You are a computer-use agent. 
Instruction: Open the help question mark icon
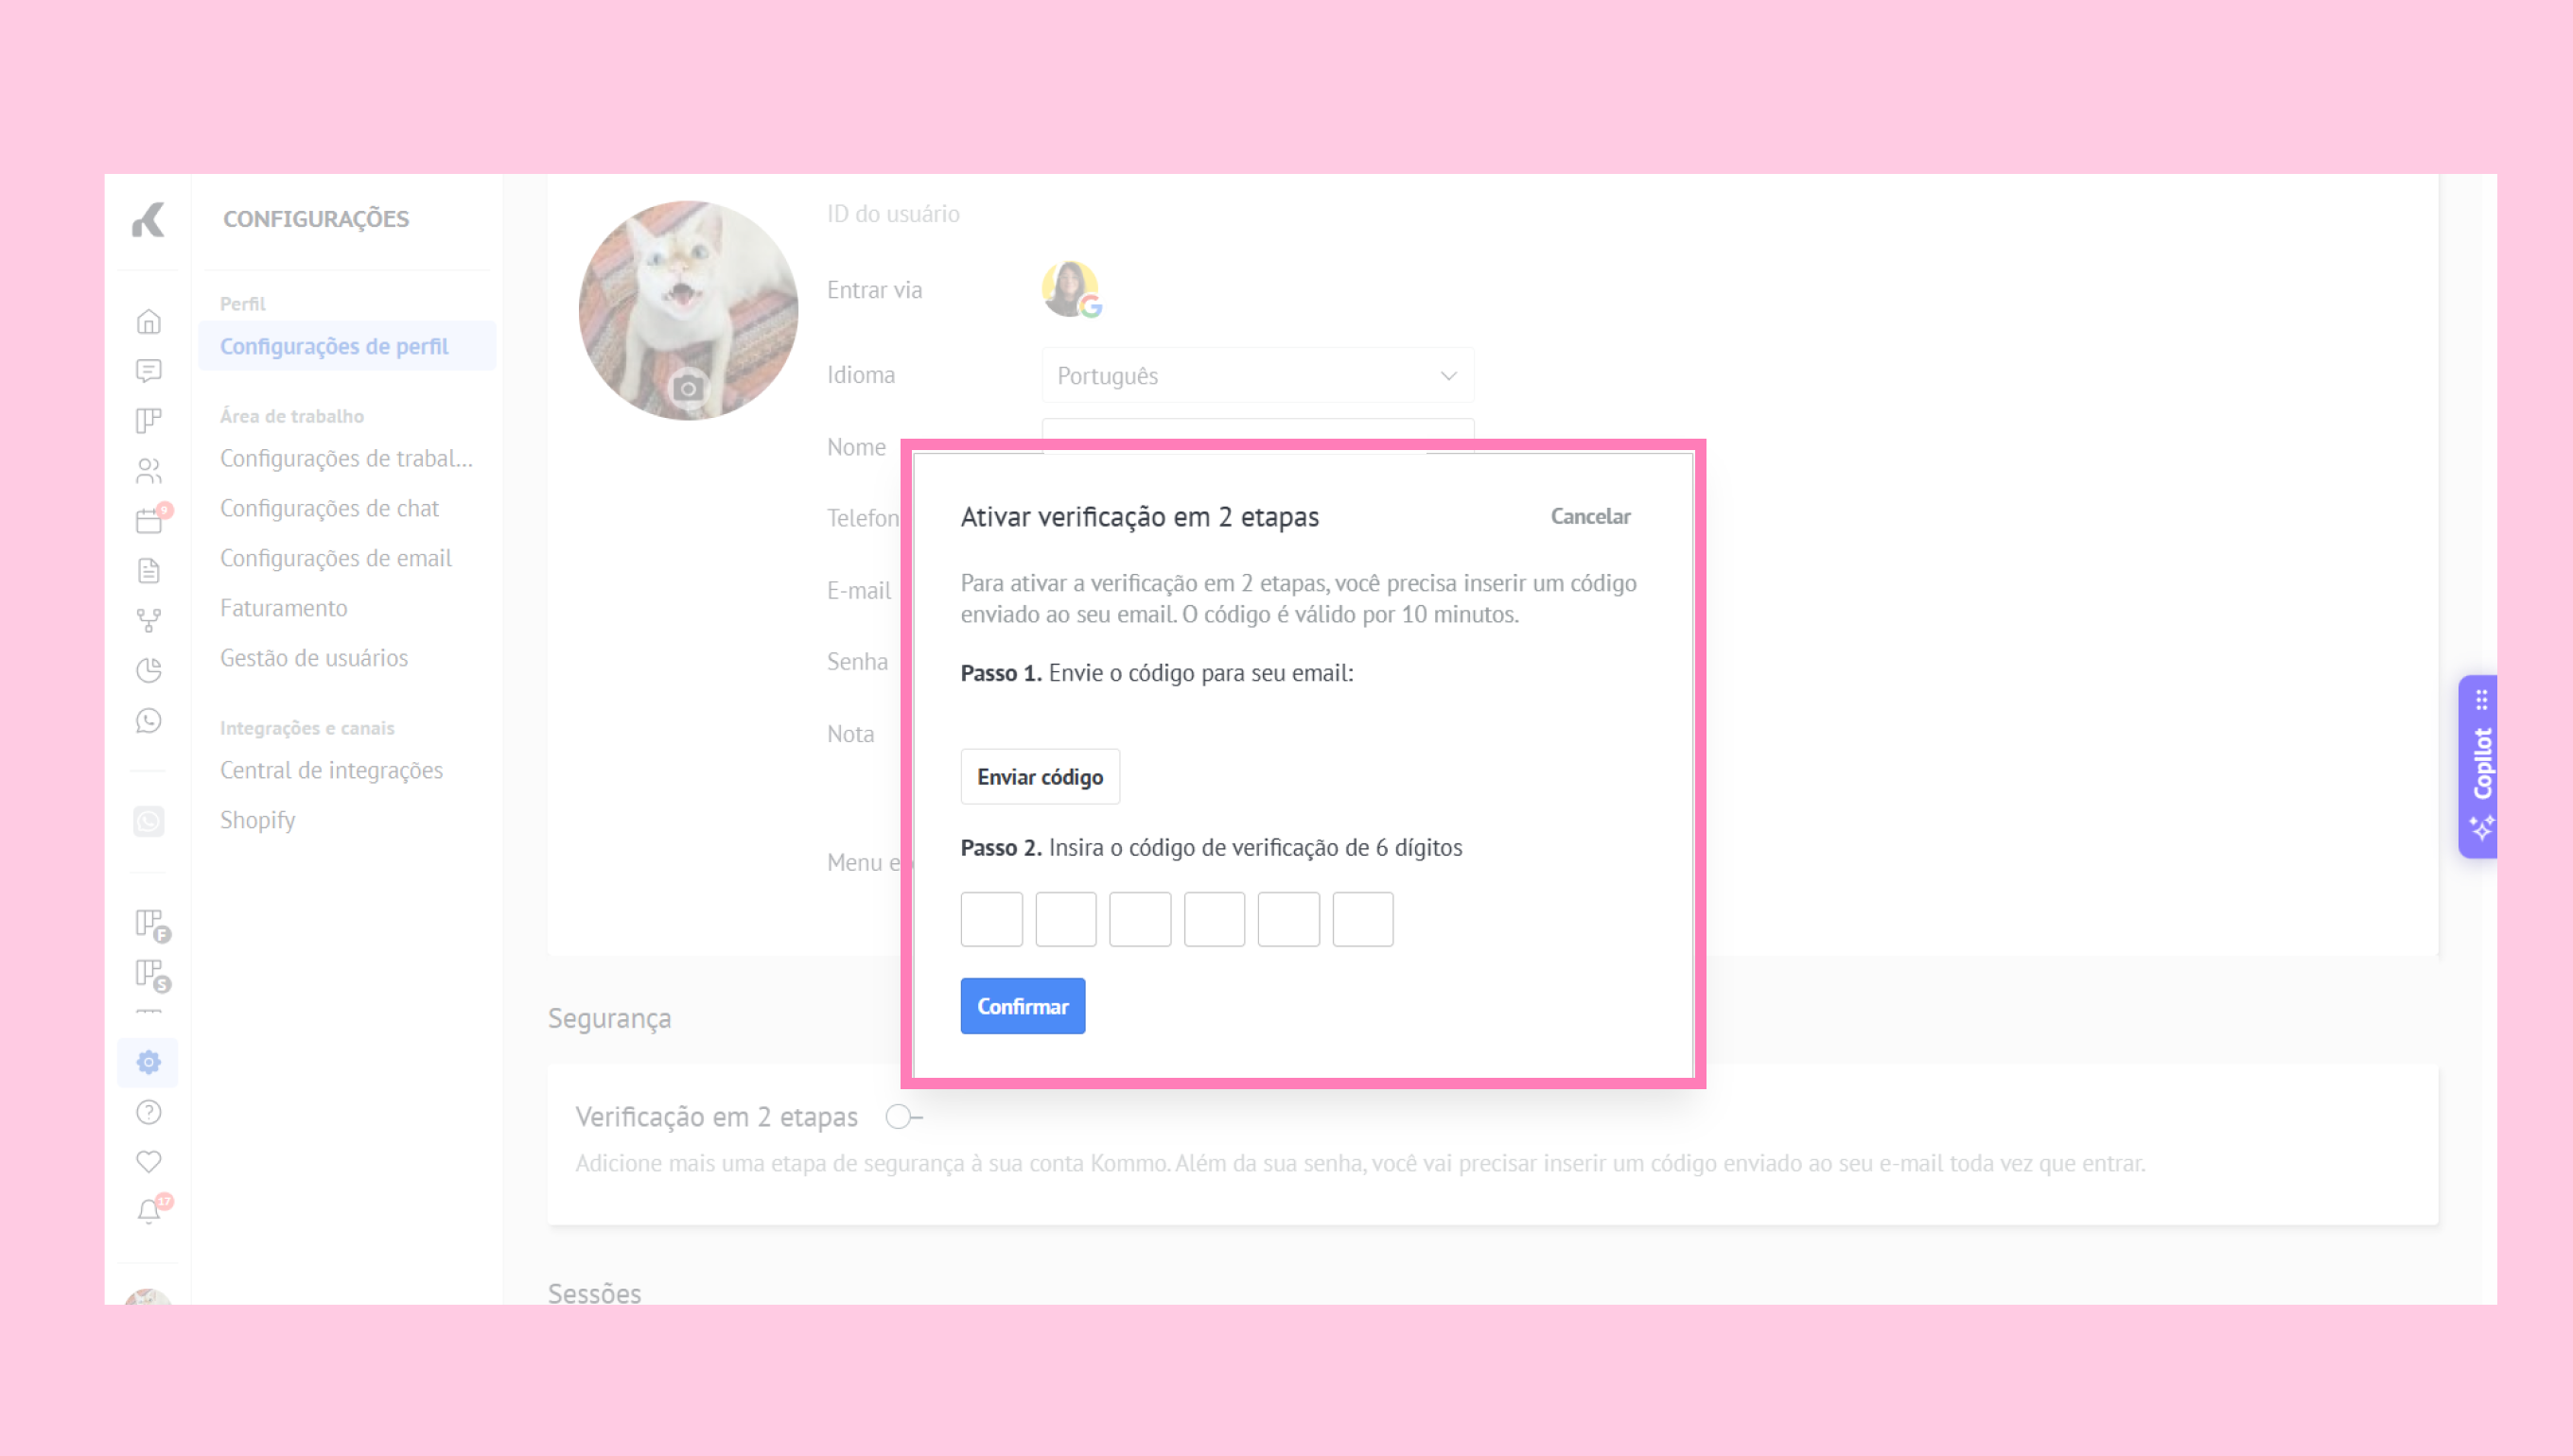(x=149, y=1112)
